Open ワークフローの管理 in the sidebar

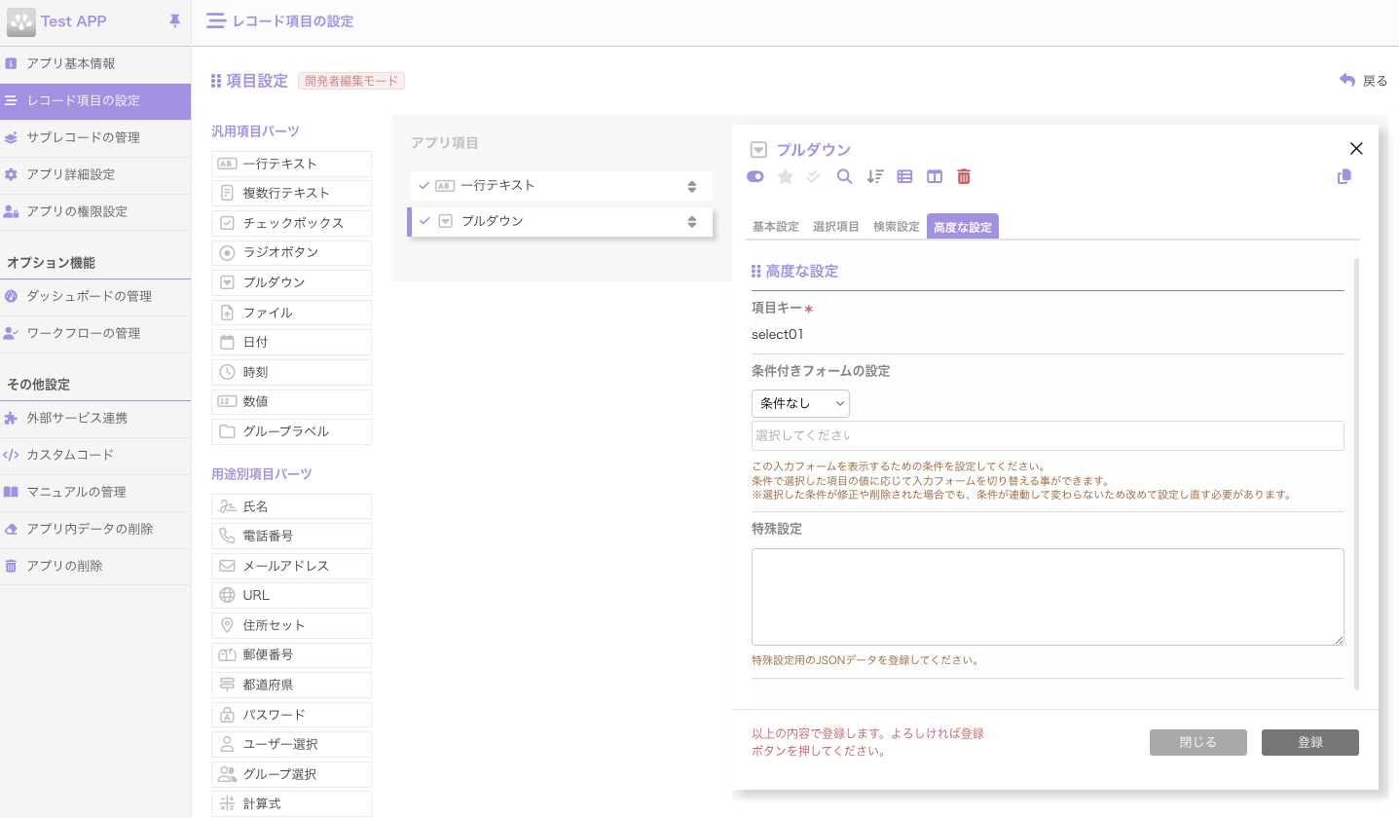pyautogui.click(x=95, y=333)
